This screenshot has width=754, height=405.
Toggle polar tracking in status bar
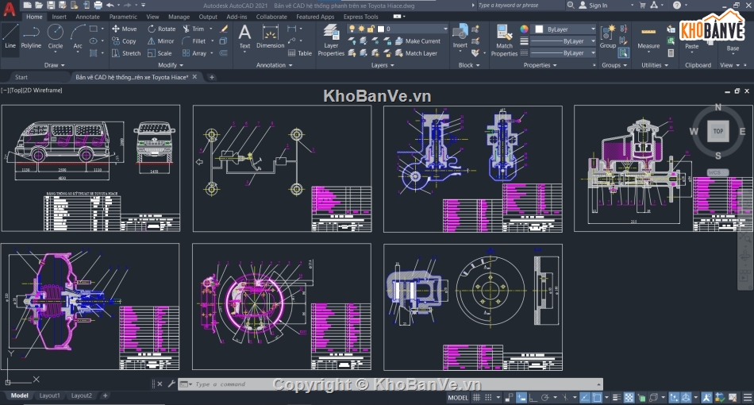pyautogui.click(x=544, y=397)
